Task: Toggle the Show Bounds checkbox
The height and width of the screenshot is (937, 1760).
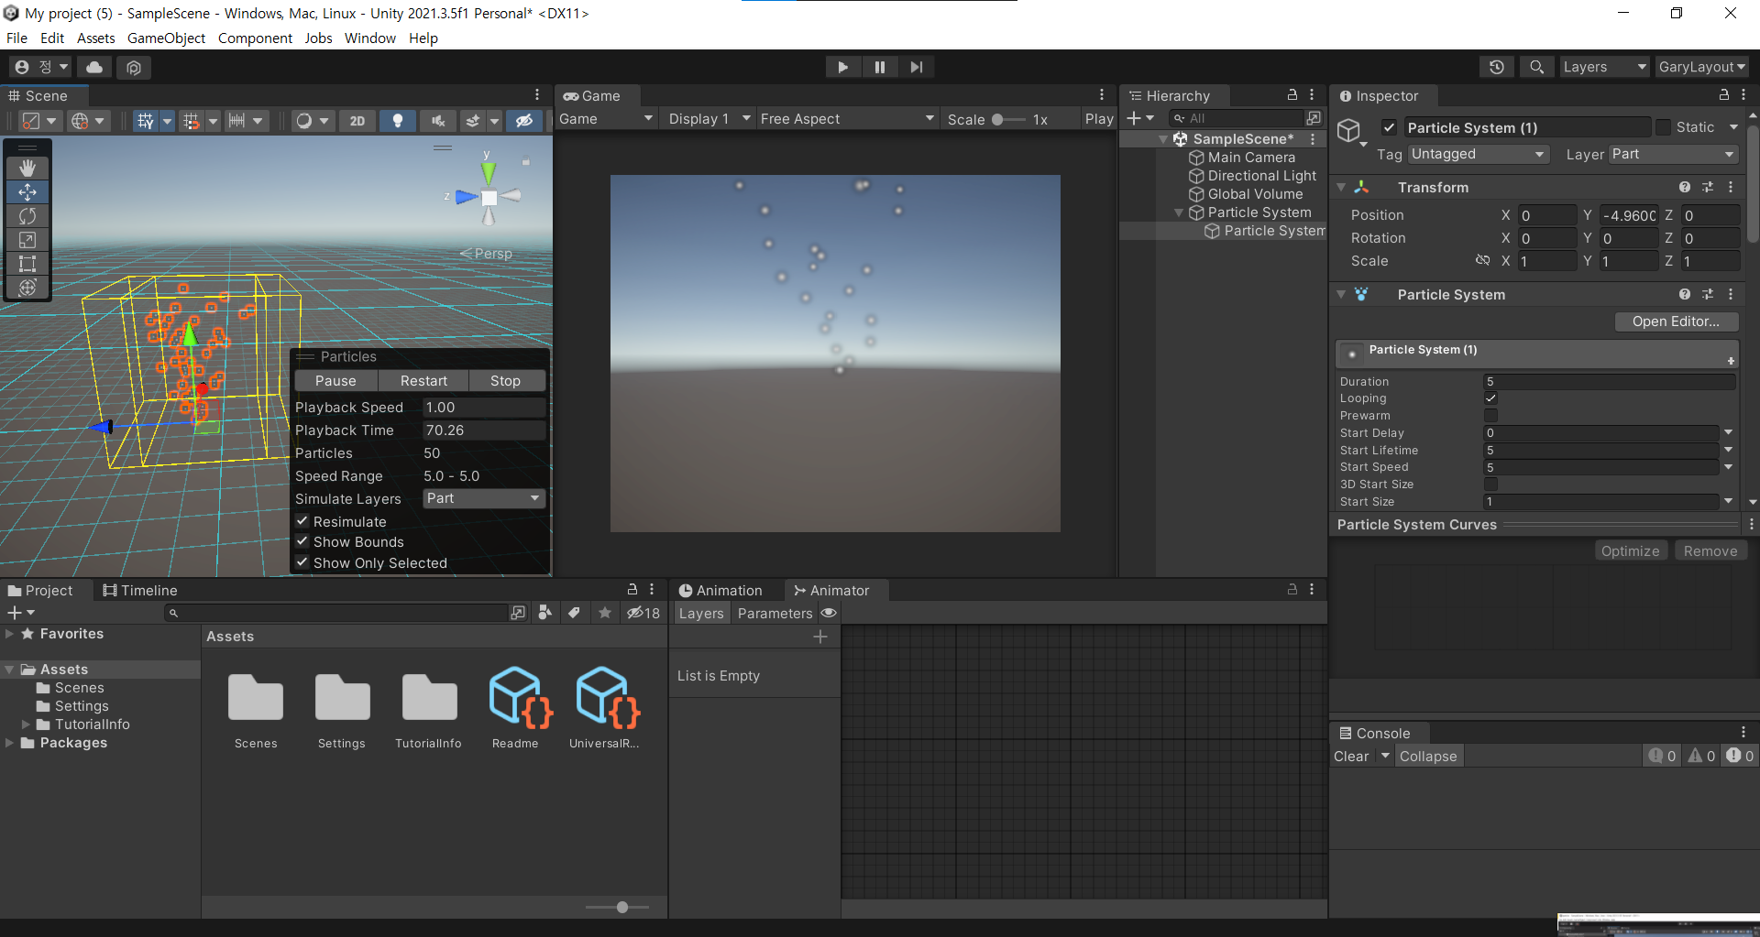Action: point(302,541)
